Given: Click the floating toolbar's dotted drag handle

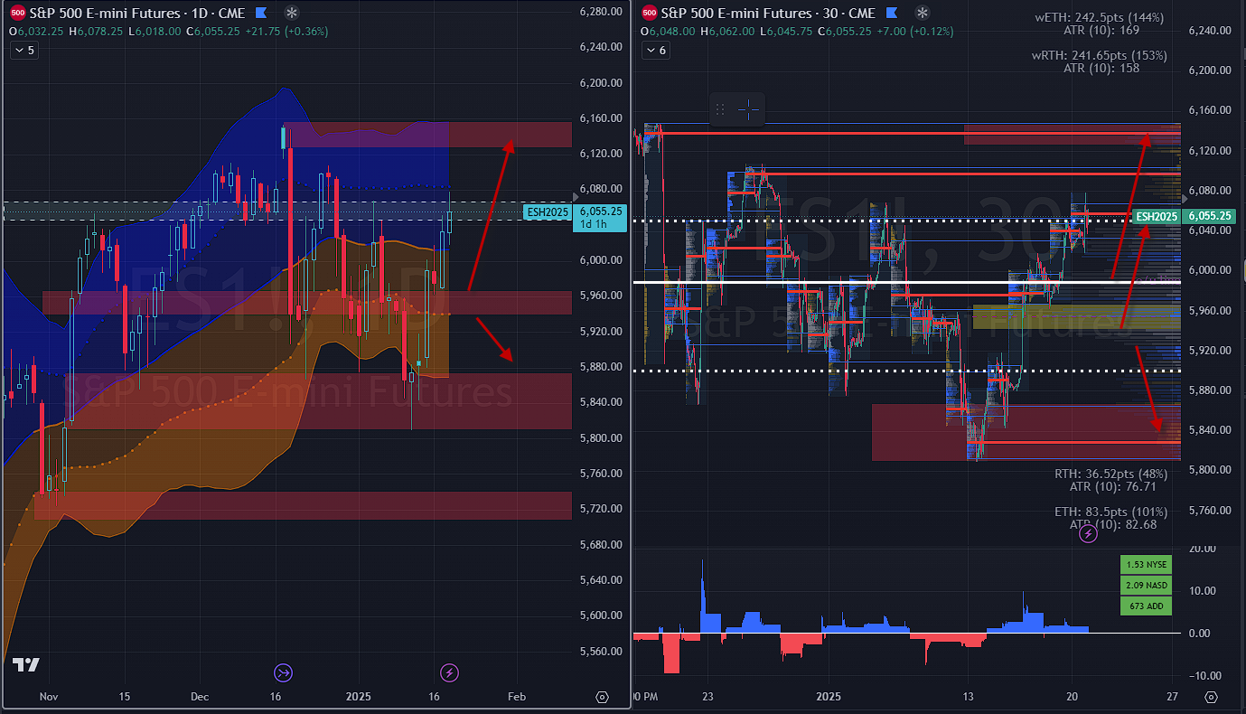Looking at the screenshot, I should click(720, 109).
